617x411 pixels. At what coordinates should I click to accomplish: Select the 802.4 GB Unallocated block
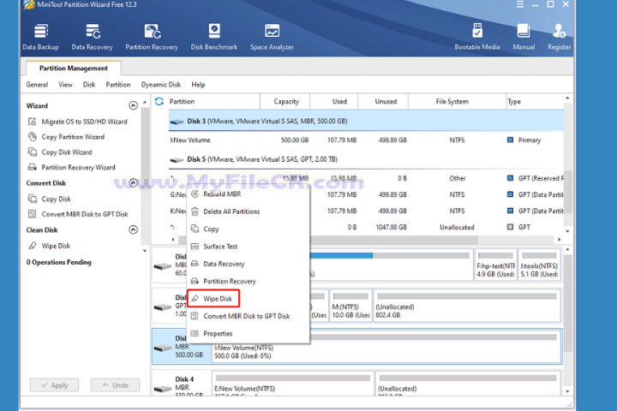click(x=467, y=306)
